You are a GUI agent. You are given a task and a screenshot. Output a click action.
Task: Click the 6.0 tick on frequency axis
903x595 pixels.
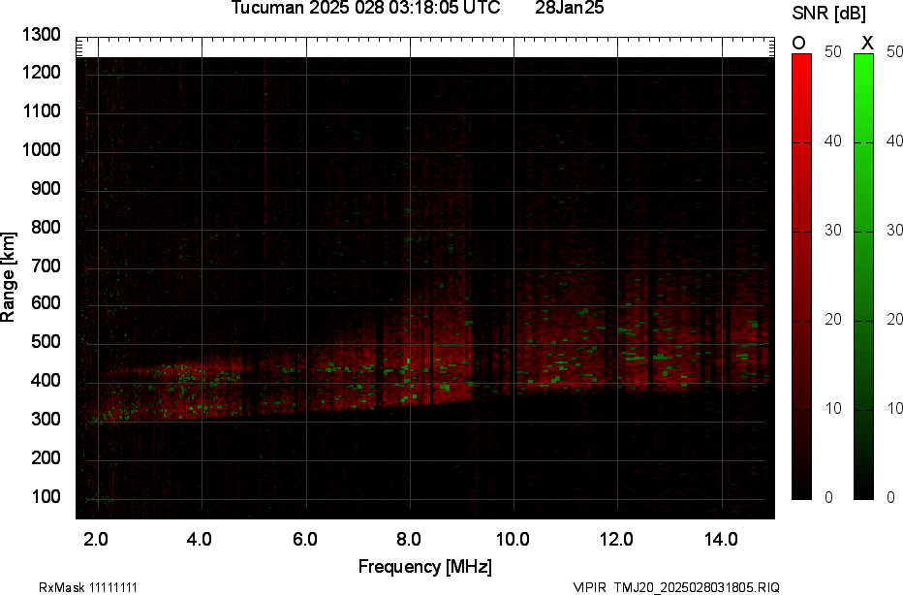[x=305, y=539]
